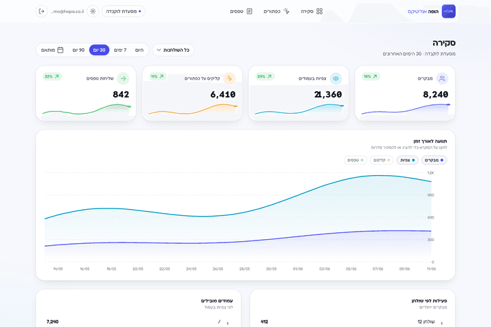Click the visitors people icon
Image resolution: width=491 pixels, height=327 pixels.
click(x=442, y=78)
